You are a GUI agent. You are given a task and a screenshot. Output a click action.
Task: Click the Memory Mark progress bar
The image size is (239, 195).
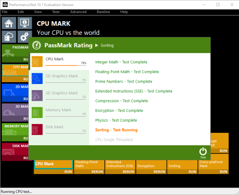tap(66, 117)
